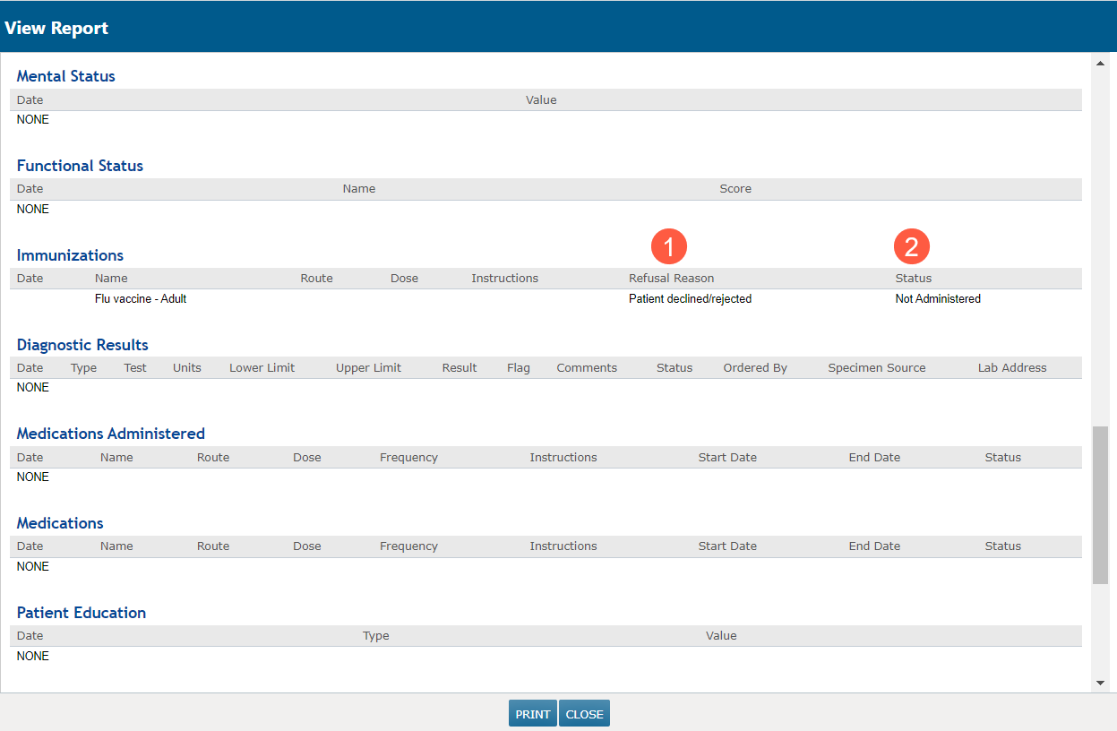The height and width of the screenshot is (731, 1117).
Task: Click the PRINT button
Action: pyautogui.click(x=533, y=714)
